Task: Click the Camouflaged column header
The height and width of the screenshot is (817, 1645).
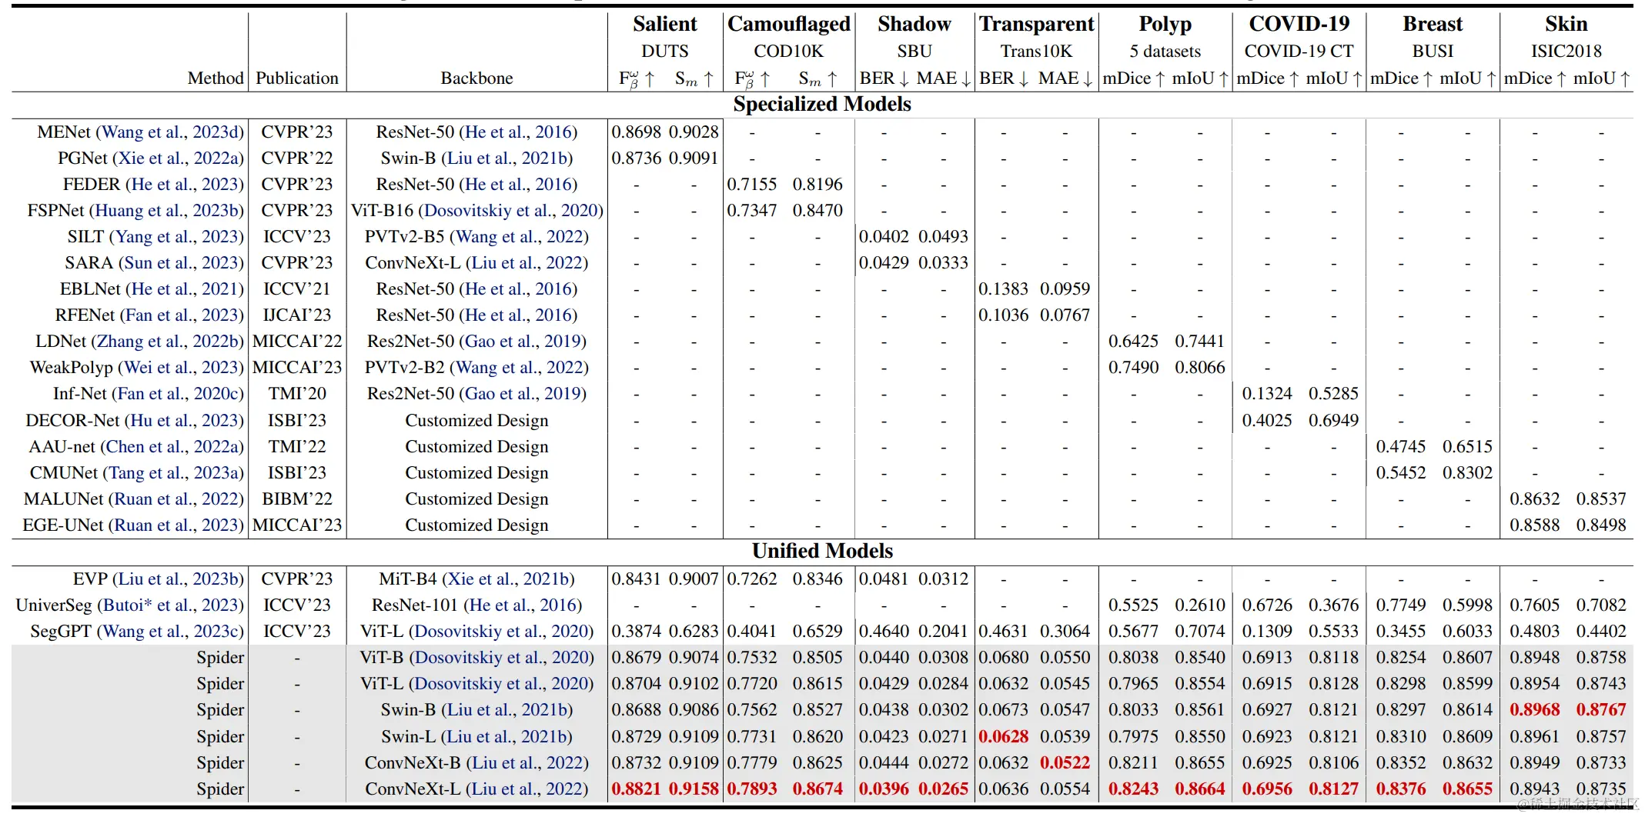Action: pyautogui.click(x=789, y=25)
